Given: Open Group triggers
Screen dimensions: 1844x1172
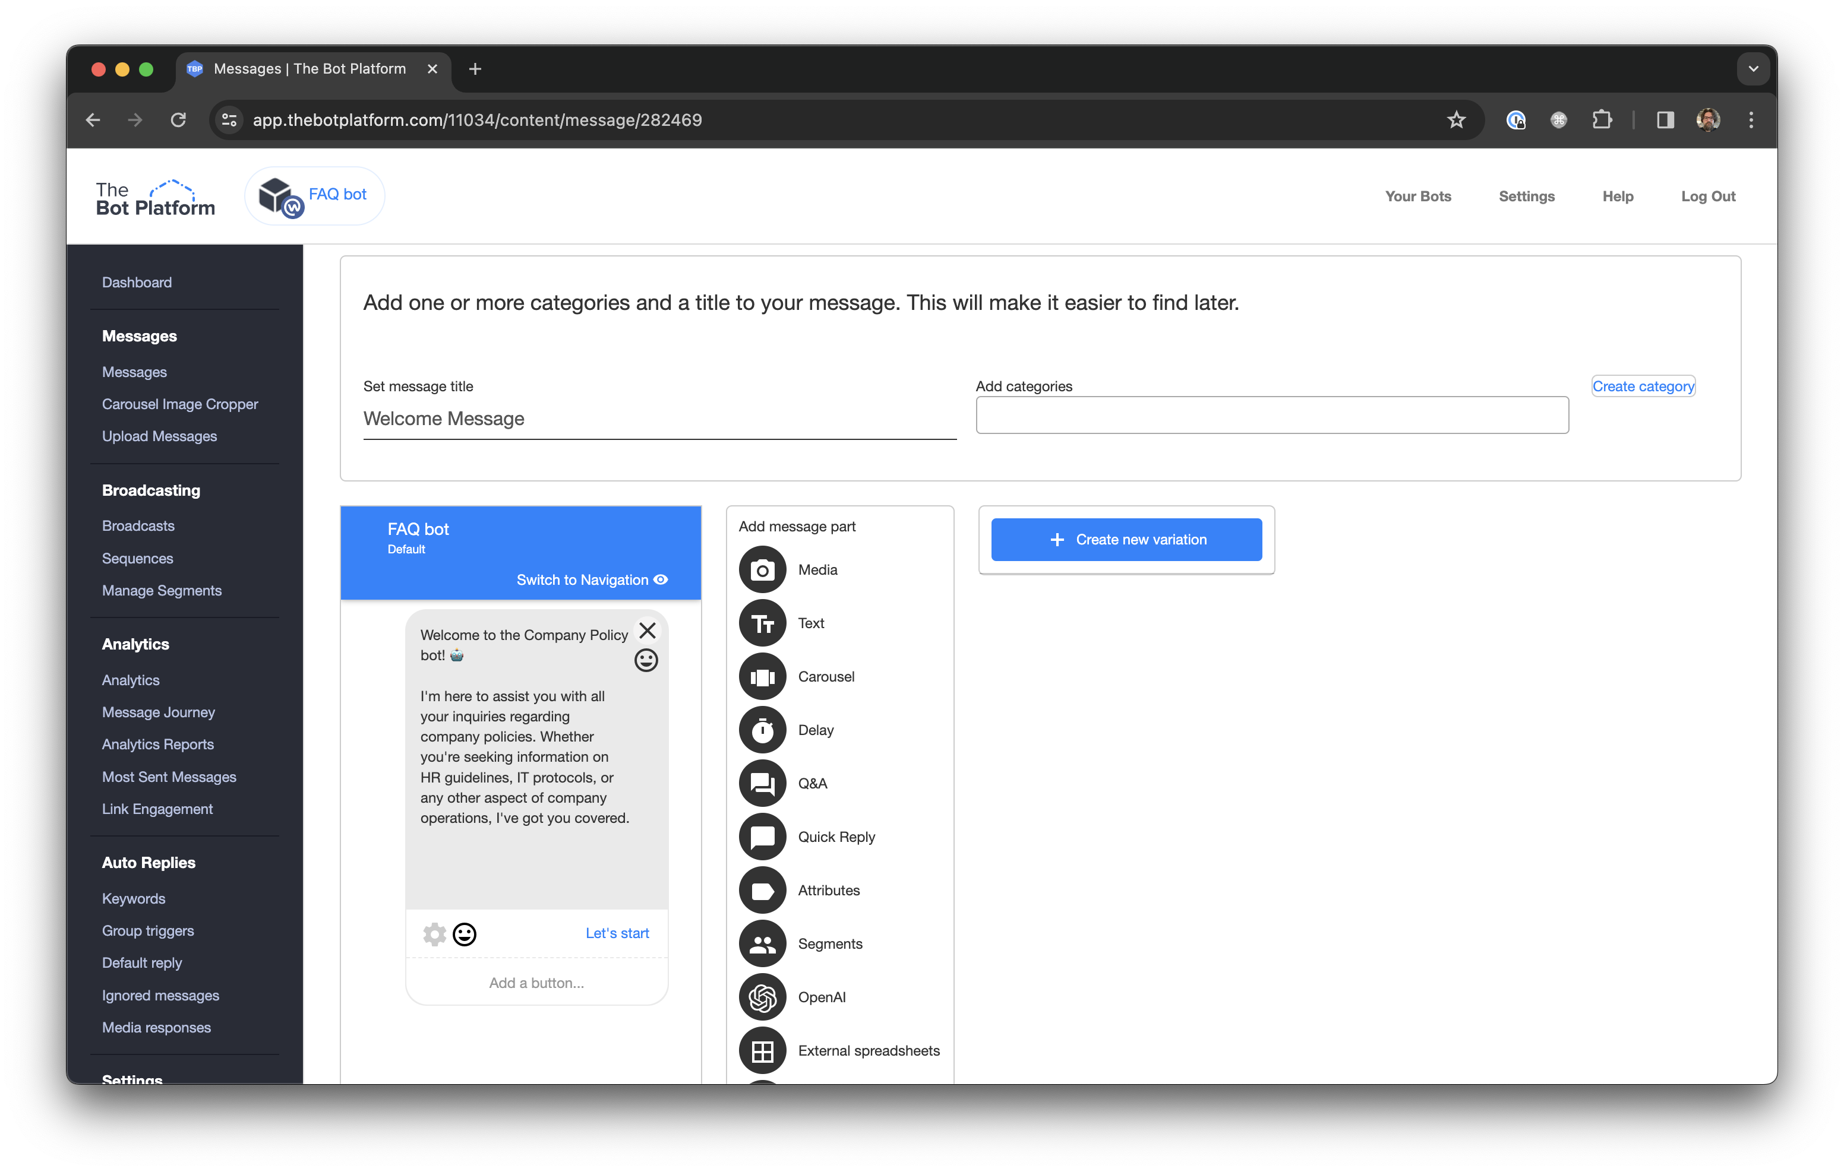Looking at the screenshot, I should (x=148, y=931).
